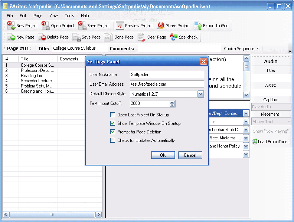Click the New Project toolbar icon
The width and height of the screenshot is (294, 222).
coord(11,26)
